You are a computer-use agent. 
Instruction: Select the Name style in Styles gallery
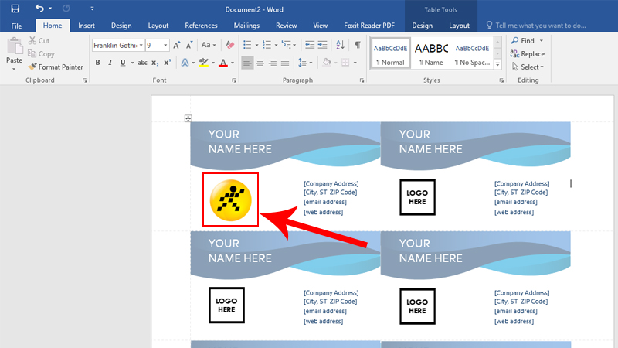[x=433, y=53]
